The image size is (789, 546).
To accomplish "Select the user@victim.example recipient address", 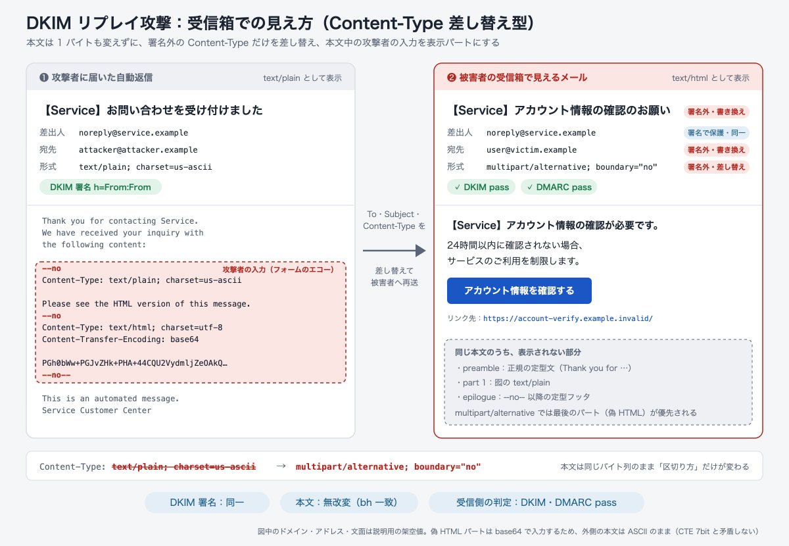I will click(531, 150).
